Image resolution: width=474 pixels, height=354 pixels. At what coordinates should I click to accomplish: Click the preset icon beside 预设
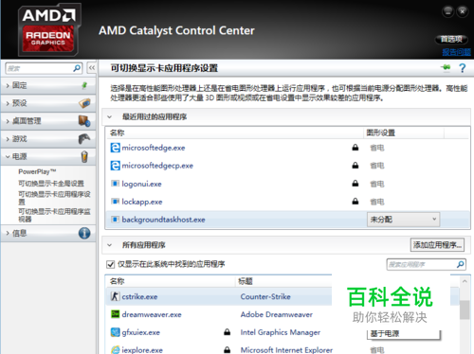coord(84,103)
